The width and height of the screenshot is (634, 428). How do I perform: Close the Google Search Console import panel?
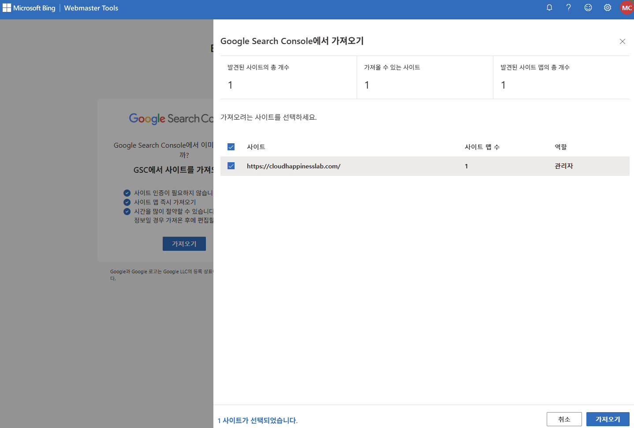click(x=623, y=41)
